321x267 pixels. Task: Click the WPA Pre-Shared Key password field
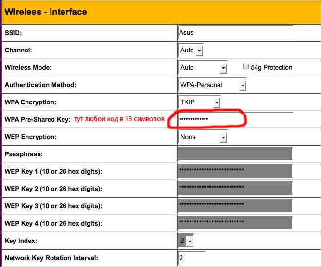(x=235, y=119)
